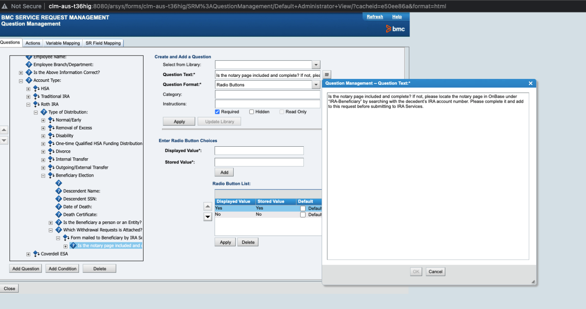586x309 pixels.
Task: Open the Question Text expand editor icon
Action: [x=327, y=74]
